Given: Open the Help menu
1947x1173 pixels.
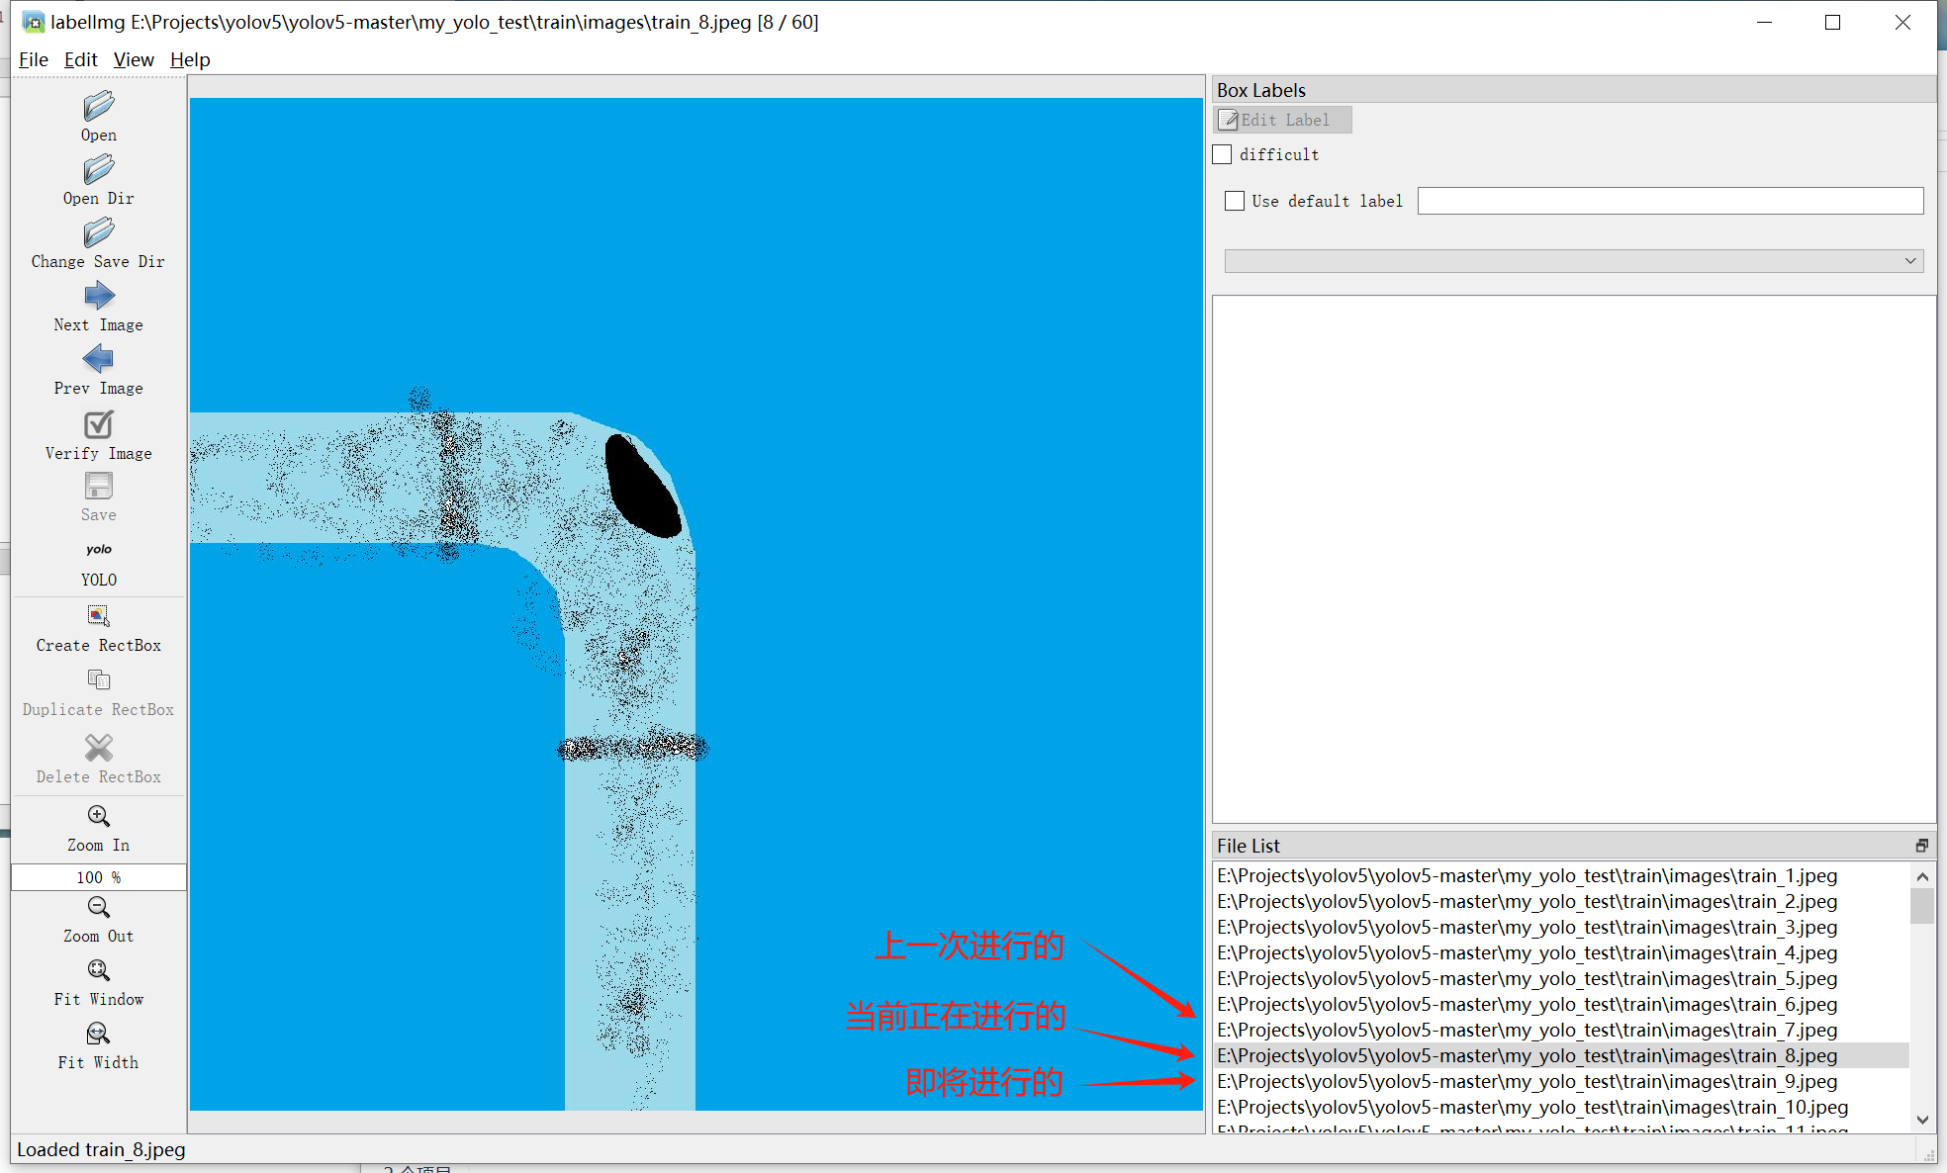Looking at the screenshot, I should [190, 59].
